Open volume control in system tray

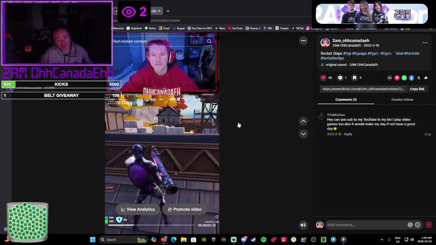[x=412, y=240]
